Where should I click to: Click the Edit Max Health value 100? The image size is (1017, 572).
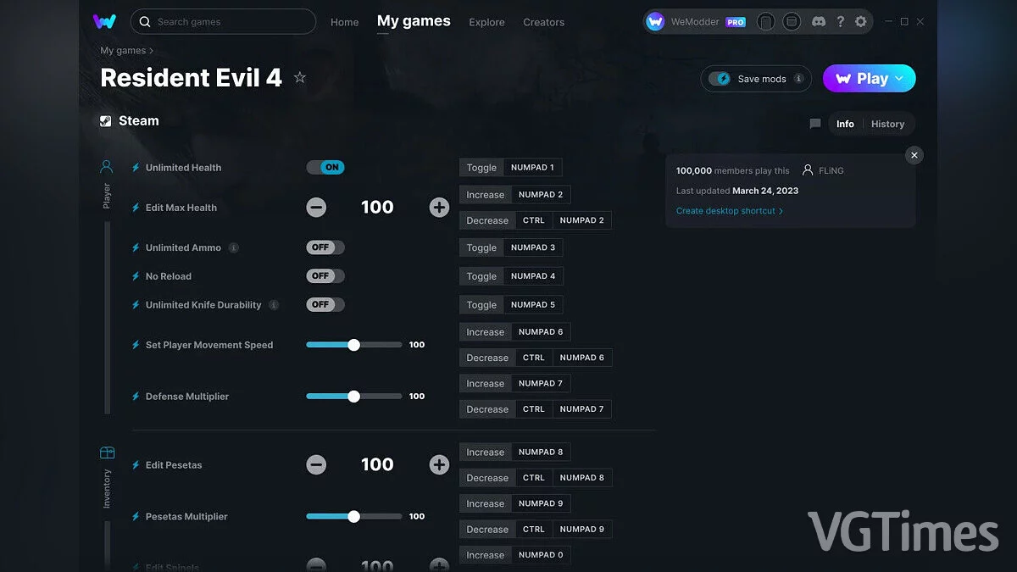[x=377, y=208]
